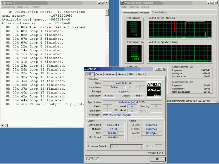219x164 pixels.
Task: Switch to the Cache tab in CPU-Z
Action: click(99, 74)
